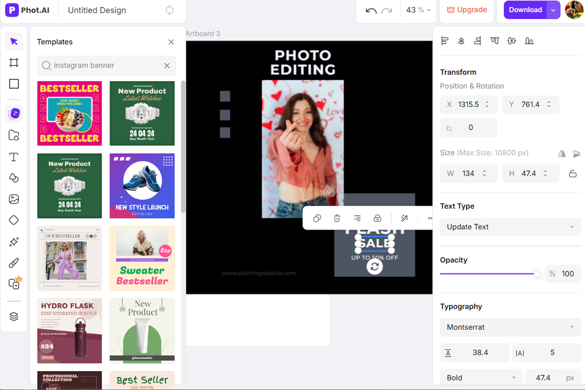Screen dimensions: 585x390
Task: Align selection to right edge
Action: (x=478, y=41)
